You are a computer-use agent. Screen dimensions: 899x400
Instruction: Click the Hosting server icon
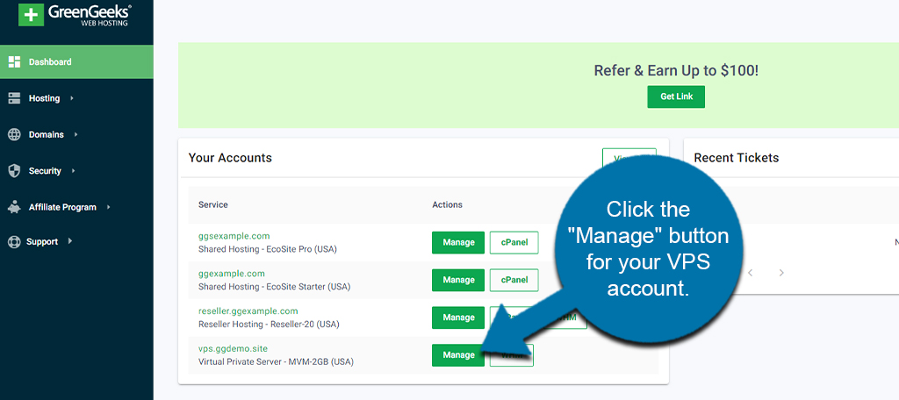(x=14, y=98)
